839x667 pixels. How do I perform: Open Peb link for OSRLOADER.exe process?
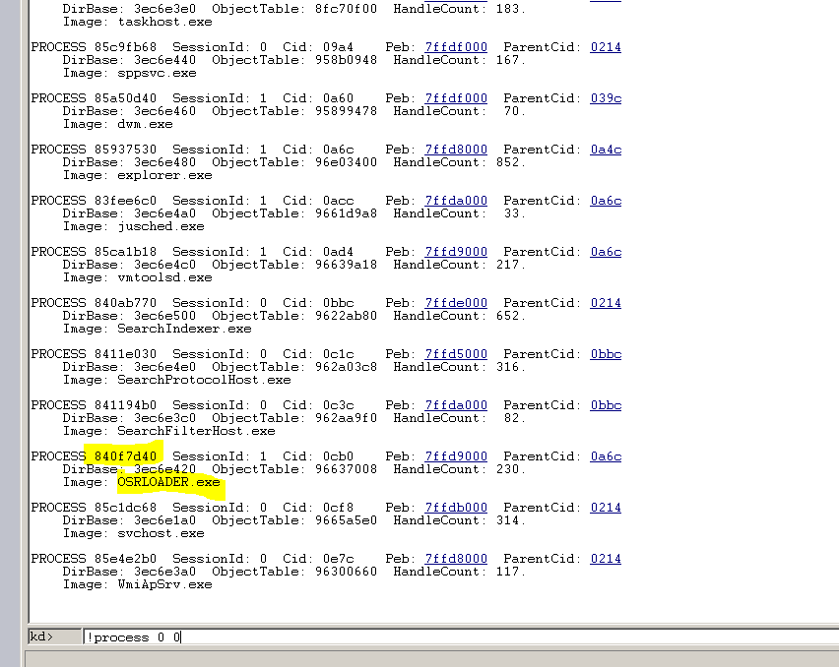click(x=456, y=456)
